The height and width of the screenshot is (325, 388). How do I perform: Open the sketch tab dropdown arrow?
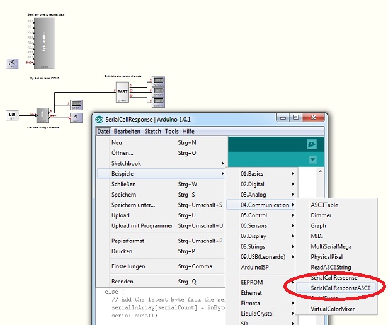[312, 159]
